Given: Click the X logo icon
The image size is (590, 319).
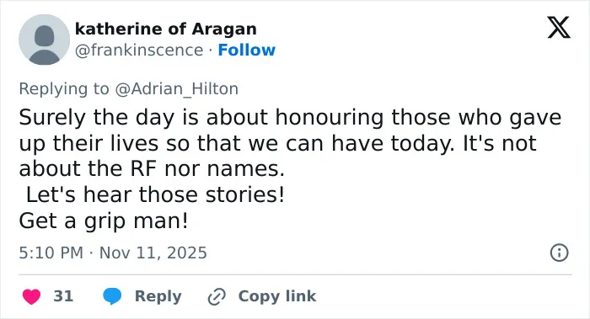Looking at the screenshot, I should [559, 28].
